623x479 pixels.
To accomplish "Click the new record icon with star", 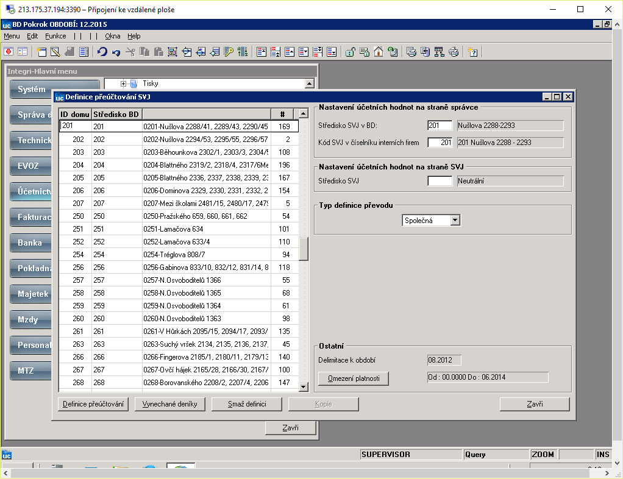I will [41, 52].
